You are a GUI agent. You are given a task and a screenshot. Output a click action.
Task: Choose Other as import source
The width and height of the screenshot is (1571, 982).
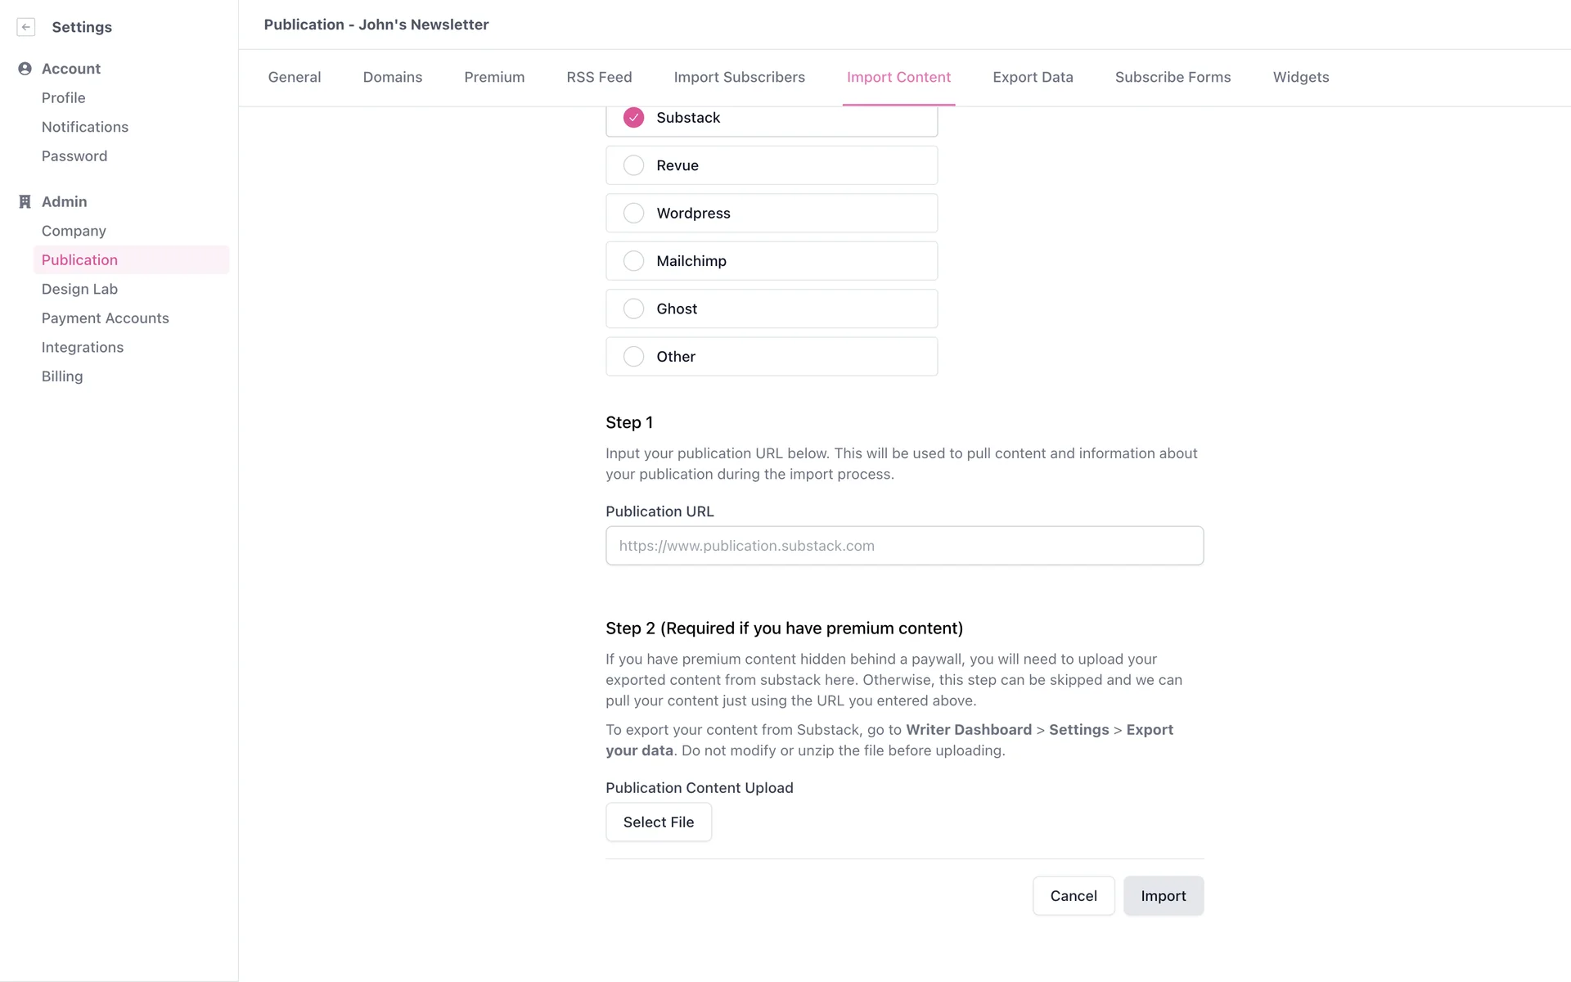633,357
